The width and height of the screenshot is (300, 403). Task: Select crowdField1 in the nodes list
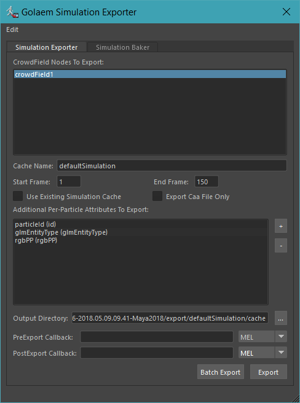tap(150, 74)
